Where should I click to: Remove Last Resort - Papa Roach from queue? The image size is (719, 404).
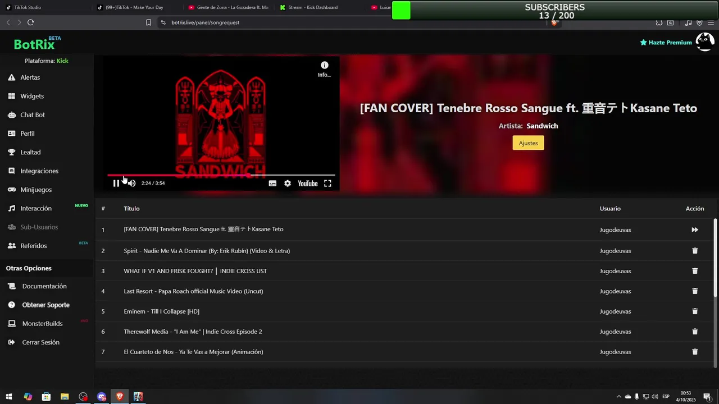coord(695,291)
